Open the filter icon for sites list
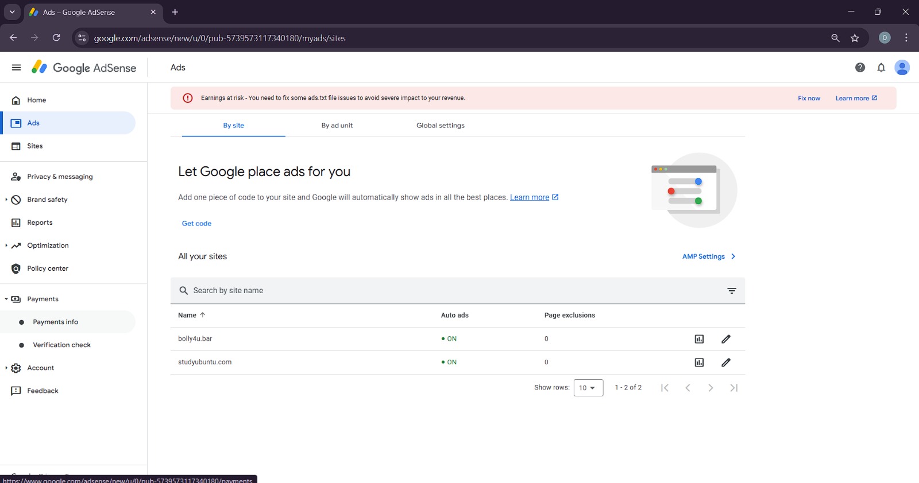 click(x=732, y=291)
